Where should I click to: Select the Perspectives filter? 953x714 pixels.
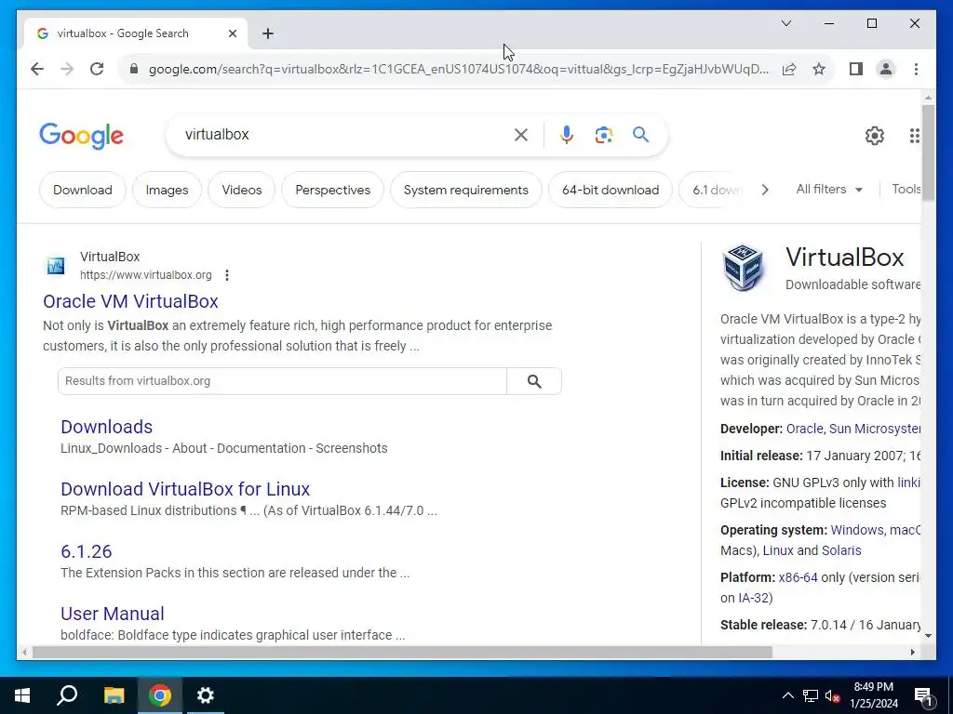point(333,190)
